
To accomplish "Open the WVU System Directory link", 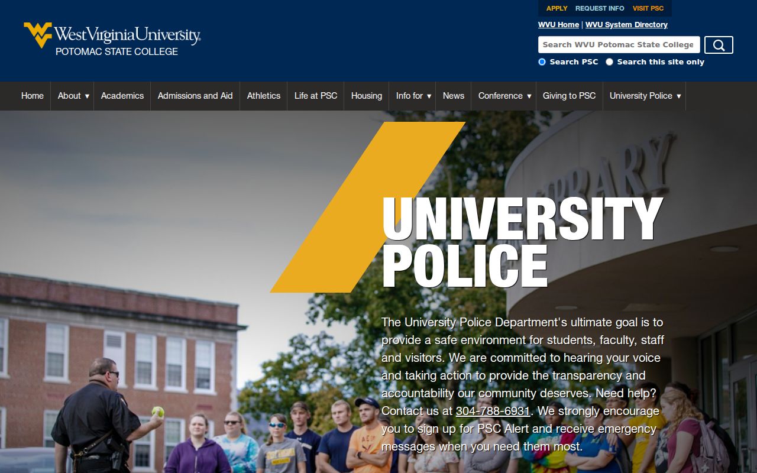I will [x=626, y=25].
